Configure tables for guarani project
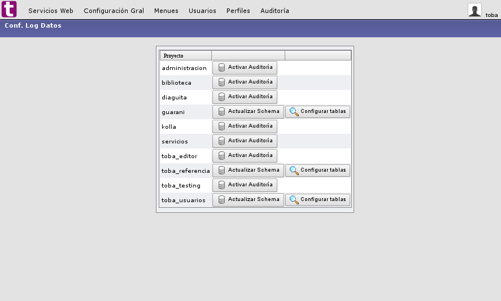This screenshot has width=501, height=301. [x=317, y=111]
